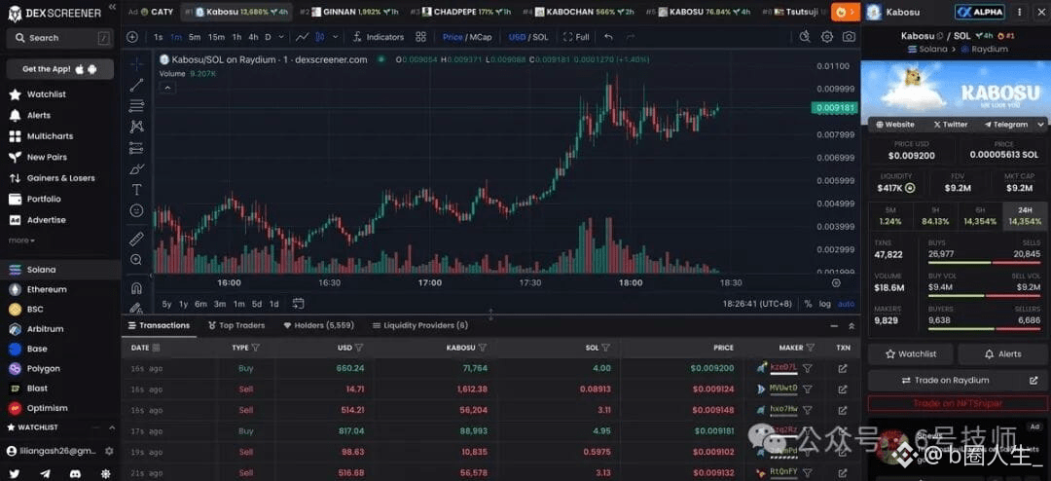The height and width of the screenshot is (481, 1051).
Task: Open the go-to-date calendar icon
Action: pyautogui.click(x=299, y=303)
